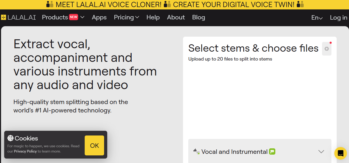Expand the Vocal and Instrumental stem chevron
This screenshot has height=163, width=349.
321,152
